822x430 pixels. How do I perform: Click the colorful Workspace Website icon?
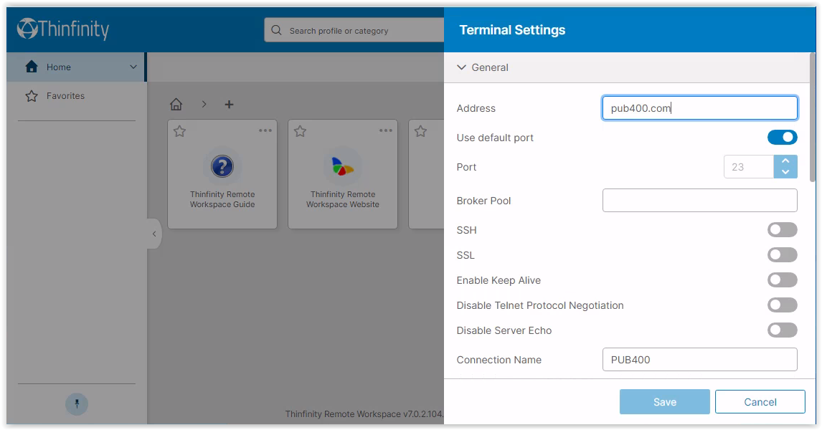click(343, 166)
